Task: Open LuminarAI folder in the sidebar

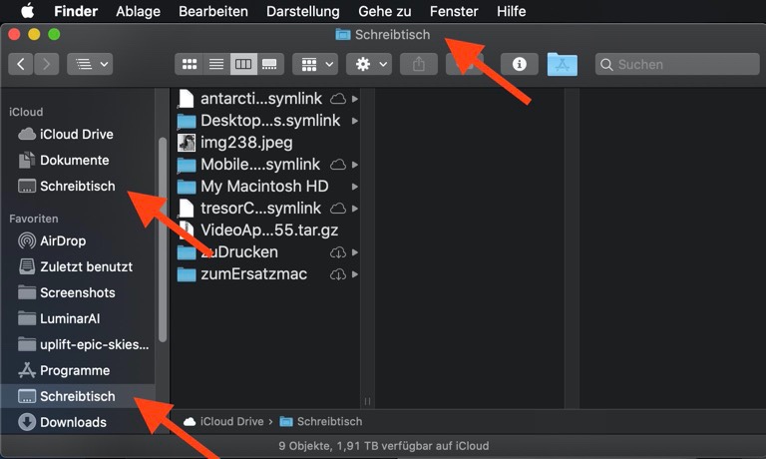Action: [x=78, y=318]
